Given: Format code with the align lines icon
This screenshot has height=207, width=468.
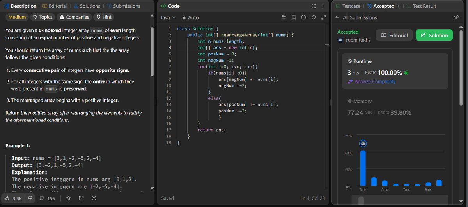Looking at the screenshot, I should click(x=284, y=18).
